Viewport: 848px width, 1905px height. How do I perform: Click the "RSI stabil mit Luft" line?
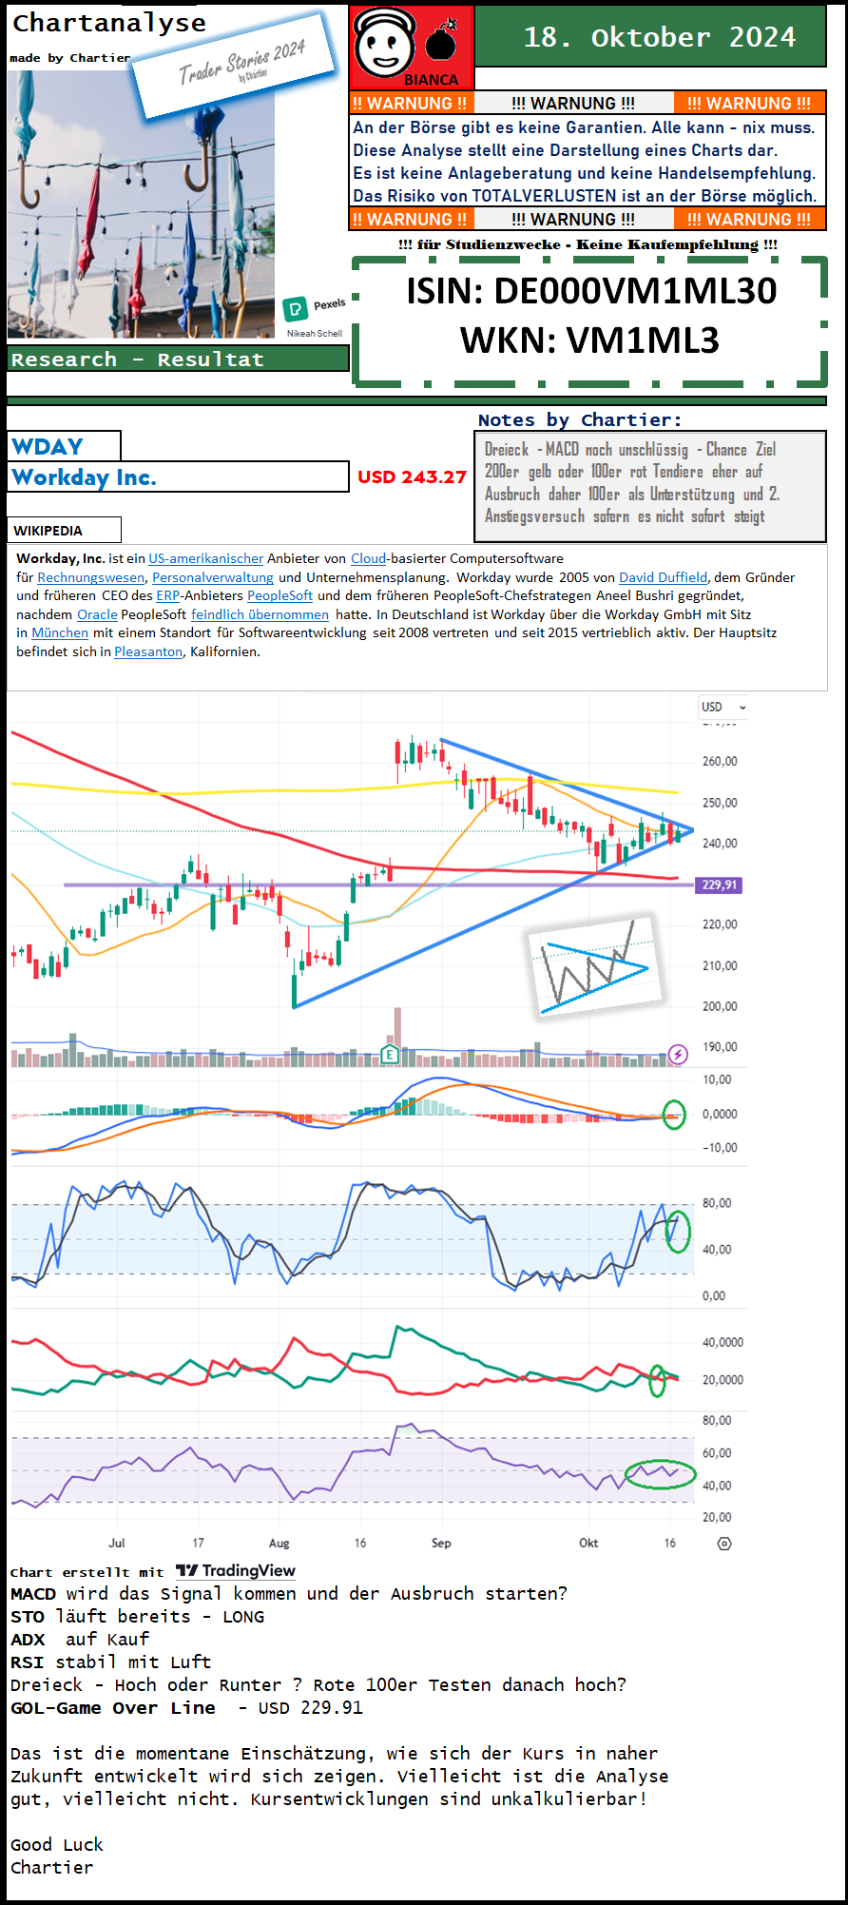(110, 1662)
